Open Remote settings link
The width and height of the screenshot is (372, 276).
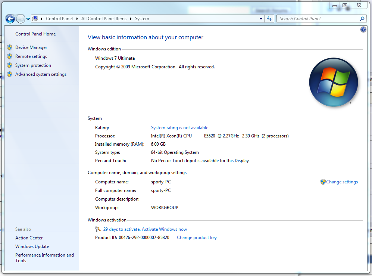(31, 56)
